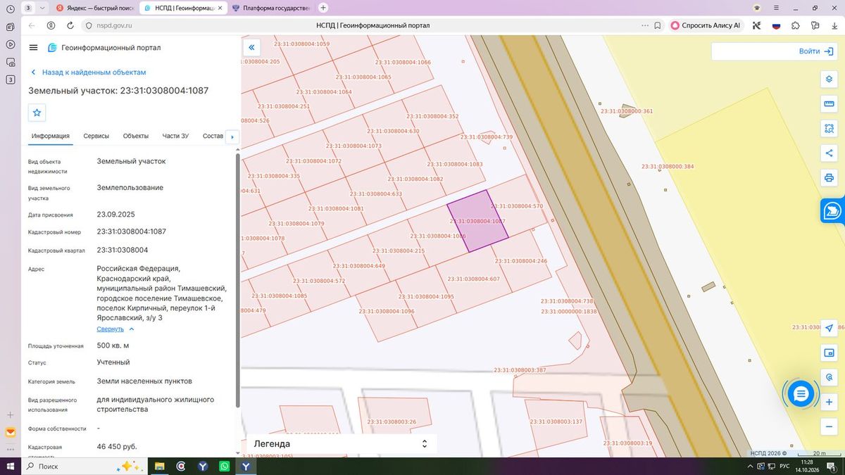Select the ruler measurement tool
The height and width of the screenshot is (475, 845).
tap(830, 104)
